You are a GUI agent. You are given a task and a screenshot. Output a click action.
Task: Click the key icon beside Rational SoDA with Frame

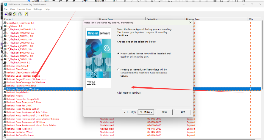(5, 135)
